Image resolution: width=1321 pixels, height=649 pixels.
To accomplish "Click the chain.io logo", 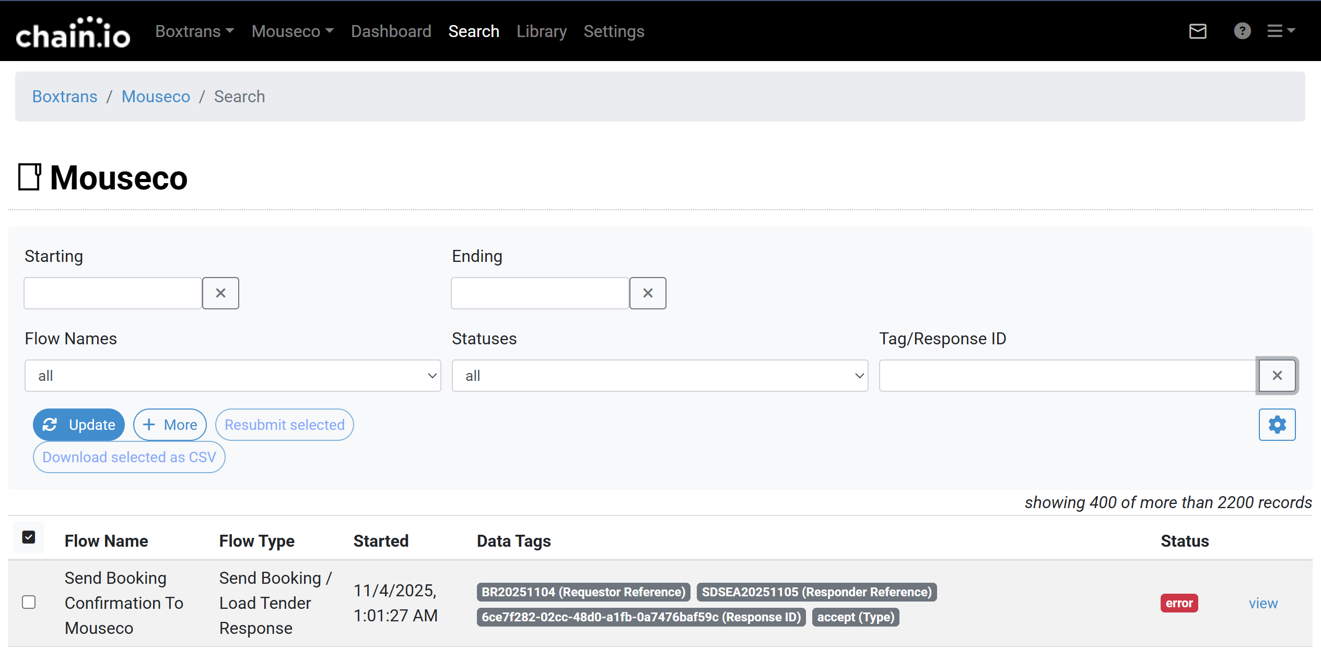I will [73, 32].
